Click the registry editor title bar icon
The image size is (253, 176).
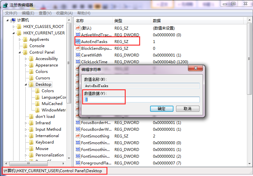pyautogui.click(x=5, y=5)
